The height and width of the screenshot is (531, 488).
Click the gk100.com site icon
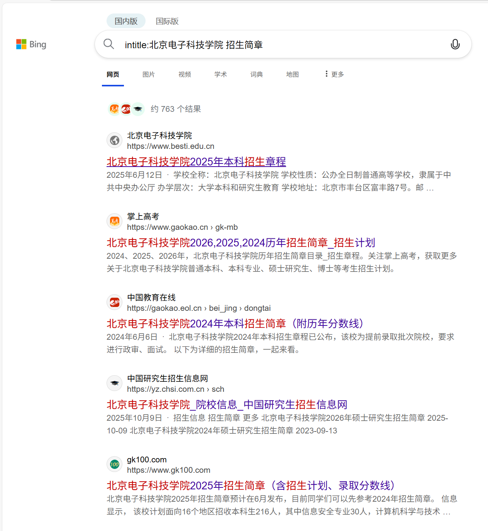pyautogui.click(x=114, y=464)
